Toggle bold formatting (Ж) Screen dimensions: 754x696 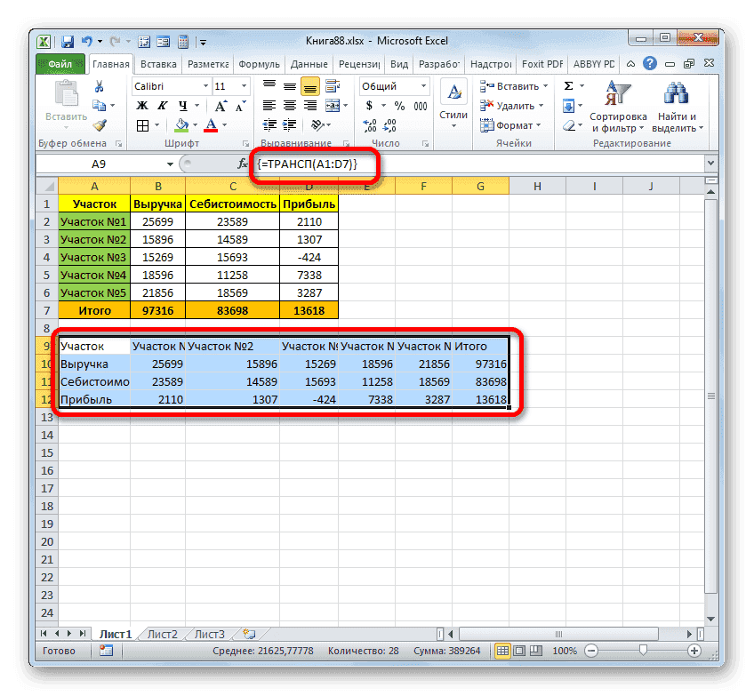tap(141, 104)
